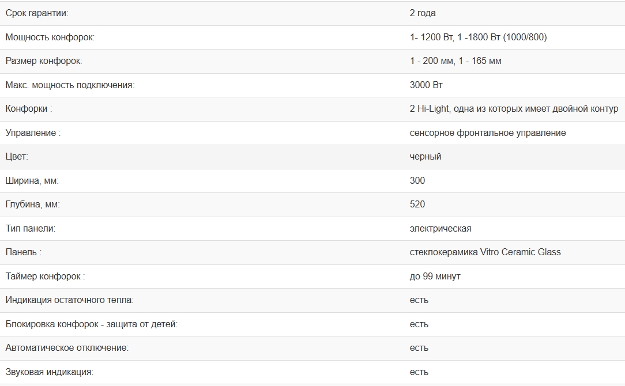Select 'стеклокерамика Vitro Ceramic Glass' text
This screenshot has width=625, height=386.
point(485,252)
